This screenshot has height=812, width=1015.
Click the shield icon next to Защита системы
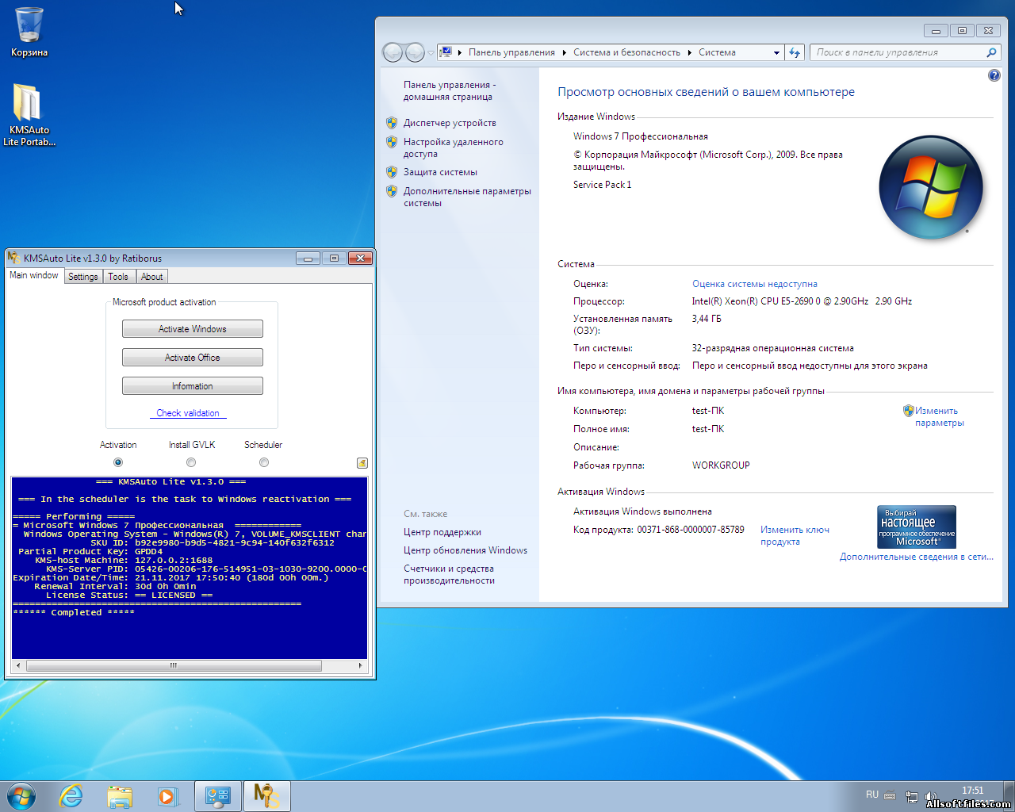[x=392, y=172]
